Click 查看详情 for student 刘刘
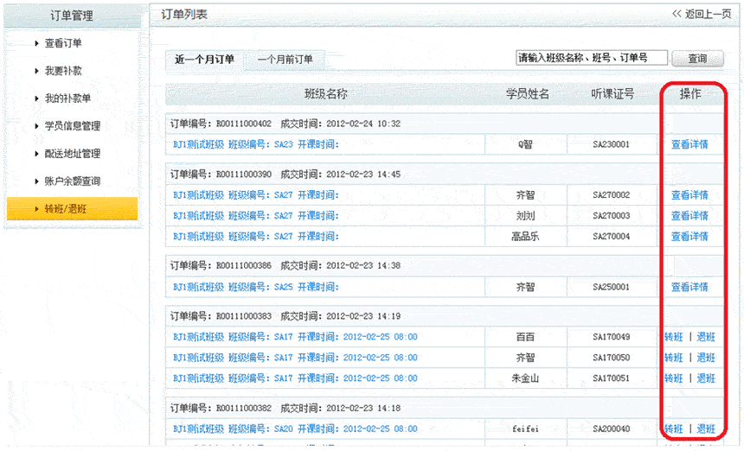Image resolution: width=744 pixels, height=451 pixels. pos(689,216)
